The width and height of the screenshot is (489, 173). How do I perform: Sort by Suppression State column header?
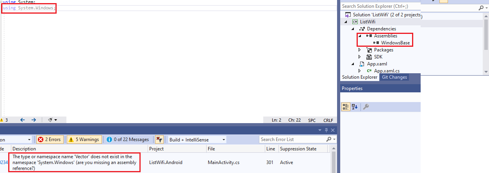(298, 149)
